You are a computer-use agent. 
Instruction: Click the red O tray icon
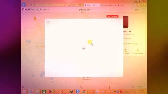click(120, 91)
